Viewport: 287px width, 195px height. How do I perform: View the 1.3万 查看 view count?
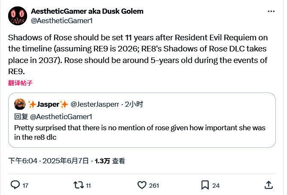point(110,161)
